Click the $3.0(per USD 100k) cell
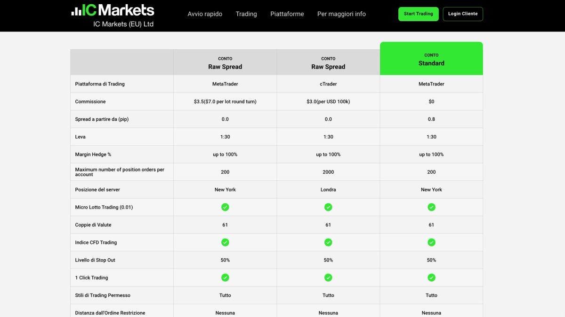Viewport: 565px width, 317px height. (328, 101)
